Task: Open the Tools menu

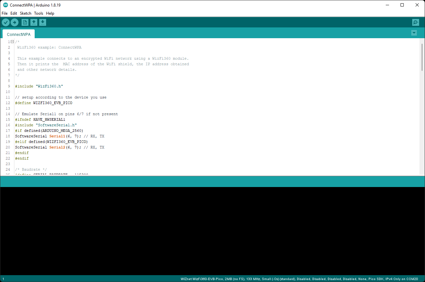Action: pos(39,13)
